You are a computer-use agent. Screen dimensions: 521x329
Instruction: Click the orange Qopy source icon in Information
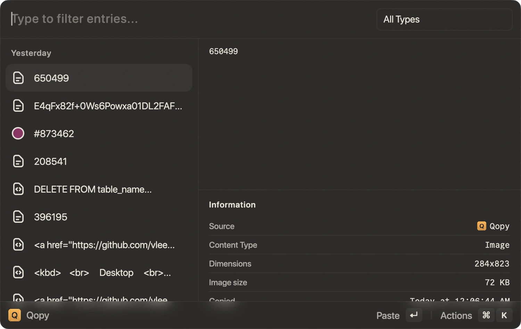pyautogui.click(x=481, y=226)
